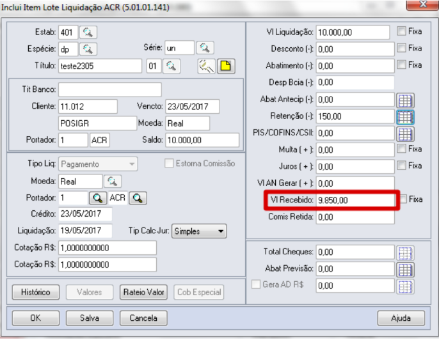Click the Vencto field 23/05/2017
Viewport: 439px width, 340px height.
tap(193, 107)
